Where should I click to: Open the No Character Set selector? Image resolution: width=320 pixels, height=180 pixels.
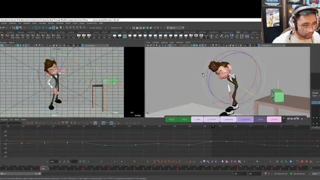pyautogui.click(x=280, y=173)
